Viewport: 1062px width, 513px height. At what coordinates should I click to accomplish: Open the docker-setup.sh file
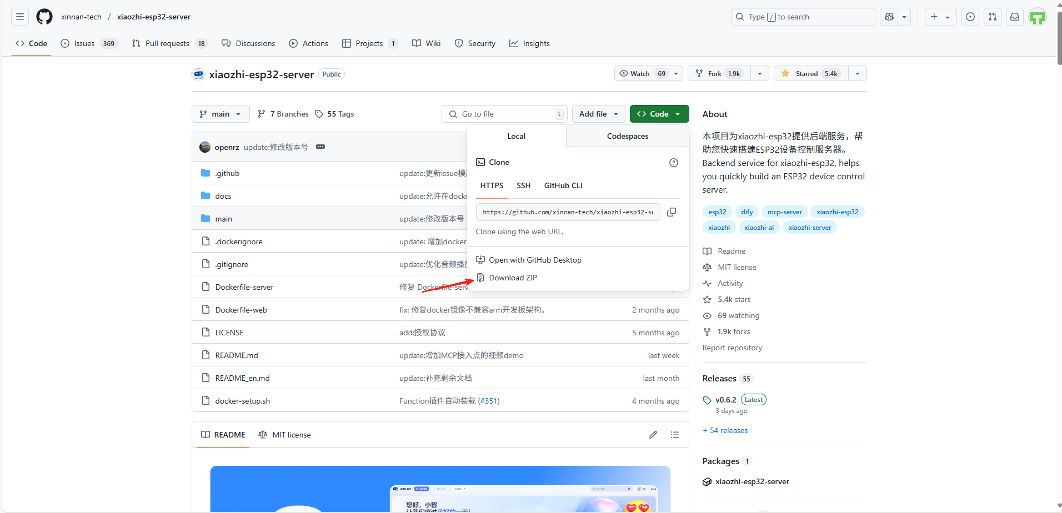pos(242,401)
